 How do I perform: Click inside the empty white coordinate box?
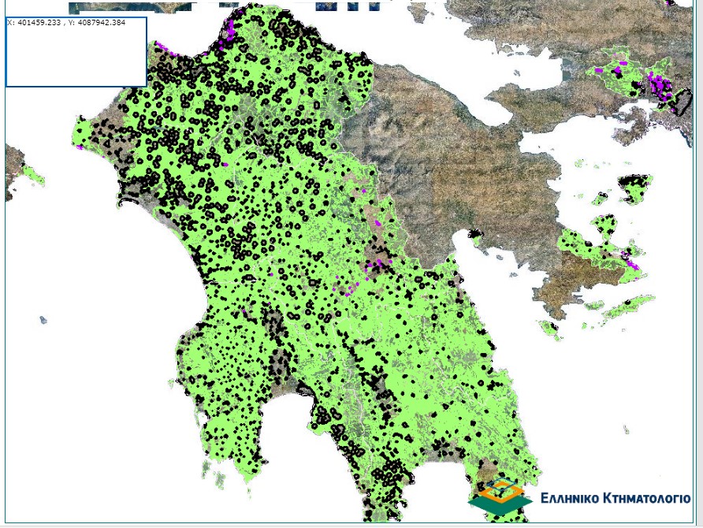click(76, 55)
